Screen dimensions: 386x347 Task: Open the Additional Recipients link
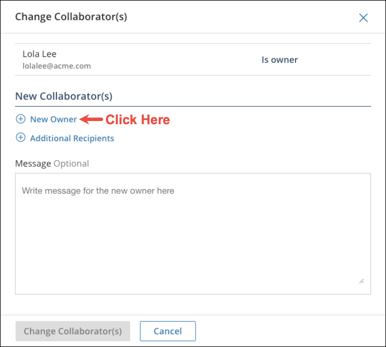[x=72, y=138]
